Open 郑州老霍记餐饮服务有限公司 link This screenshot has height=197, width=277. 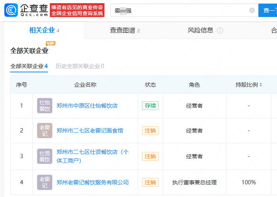[x=93, y=182]
